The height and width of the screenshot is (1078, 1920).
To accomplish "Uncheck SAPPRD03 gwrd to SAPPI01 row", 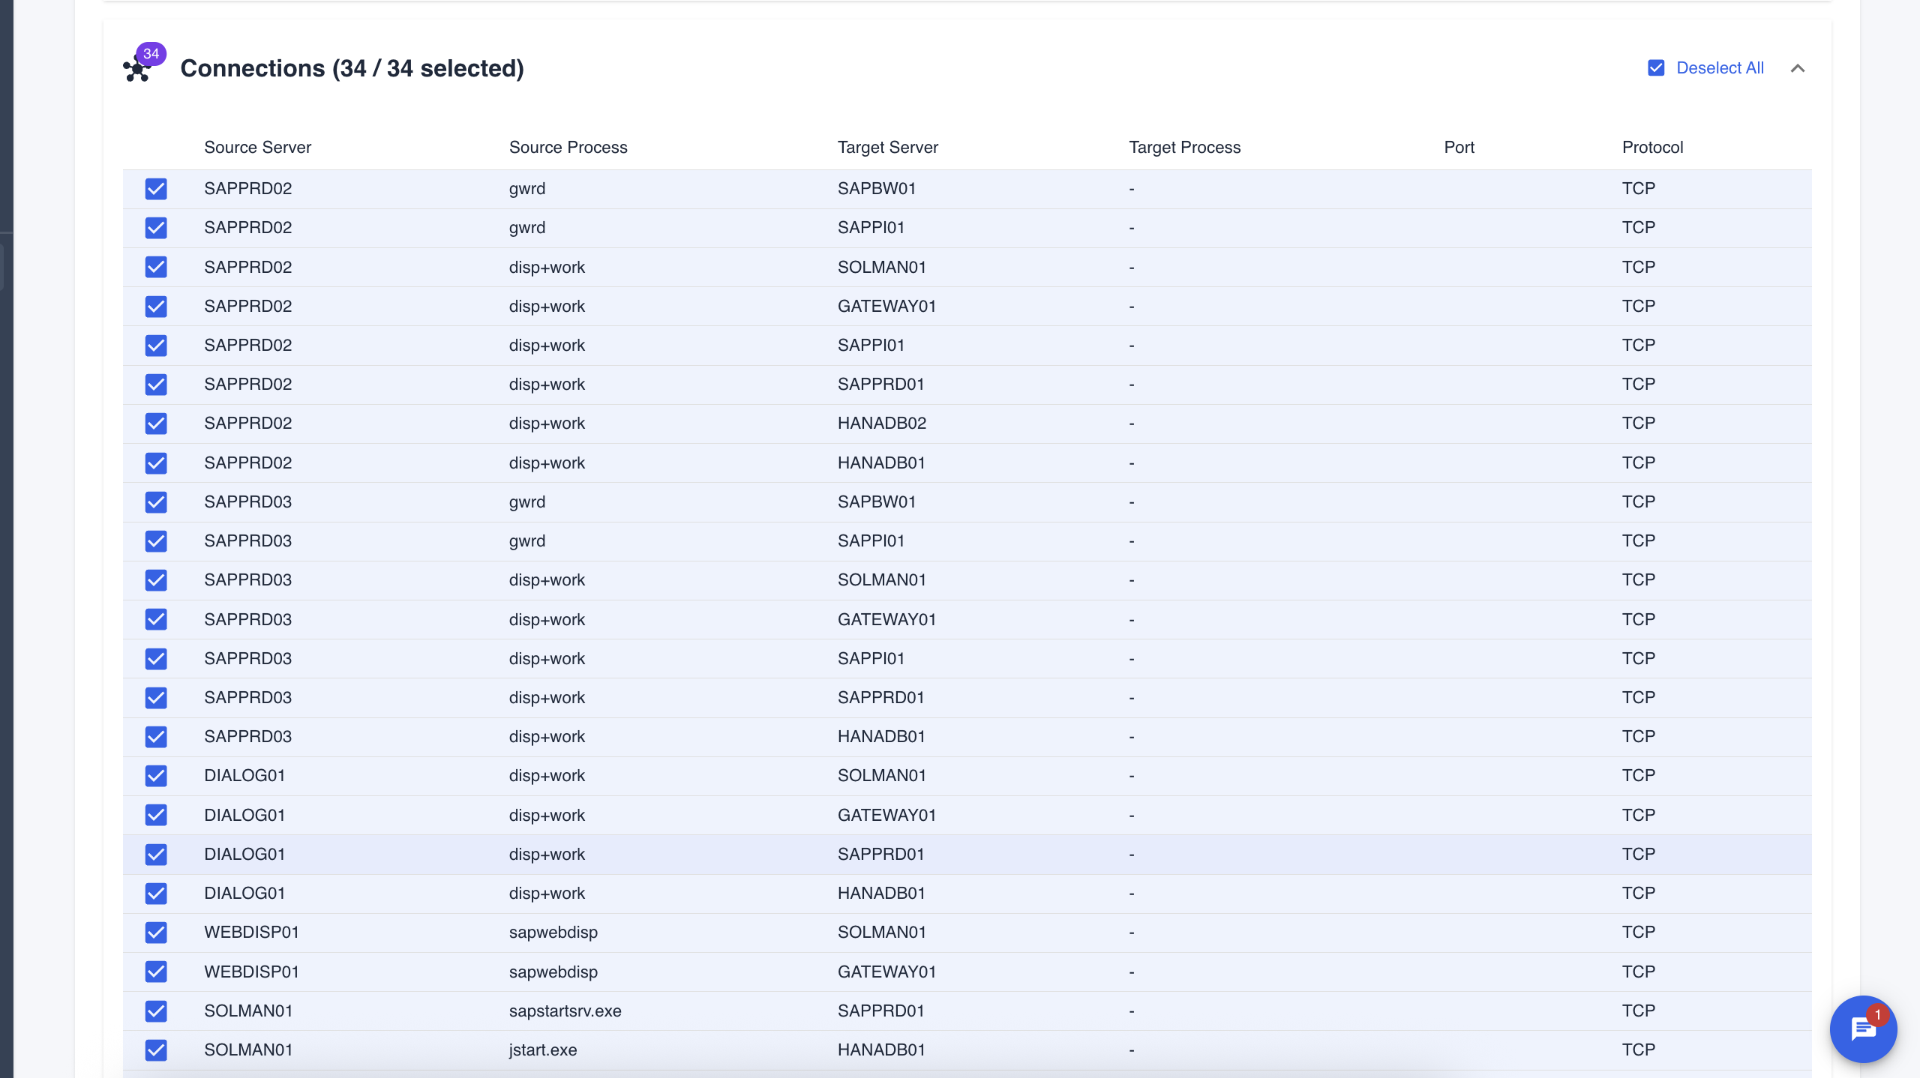I will pos(156,541).
